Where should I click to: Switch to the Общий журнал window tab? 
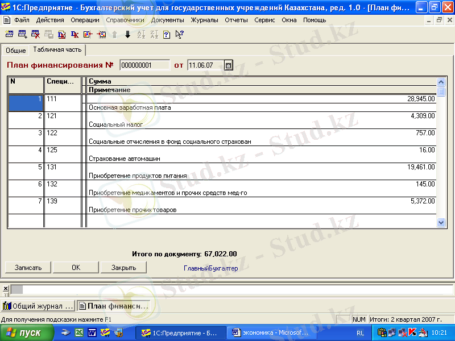39,306
